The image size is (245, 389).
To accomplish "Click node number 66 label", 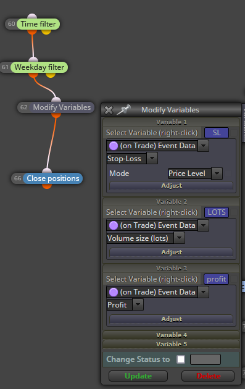I will (17, 178).
